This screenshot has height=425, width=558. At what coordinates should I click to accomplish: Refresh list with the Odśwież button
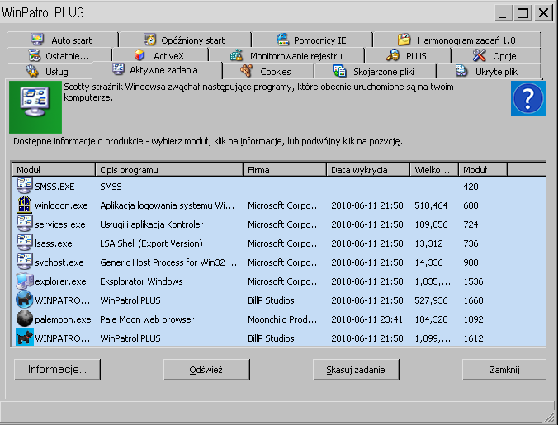tap(206, 369)
